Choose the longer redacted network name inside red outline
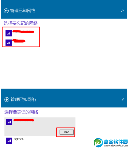The width and height of the screenshot is (128, 149). pyautogui.click(x=23, y=31)
